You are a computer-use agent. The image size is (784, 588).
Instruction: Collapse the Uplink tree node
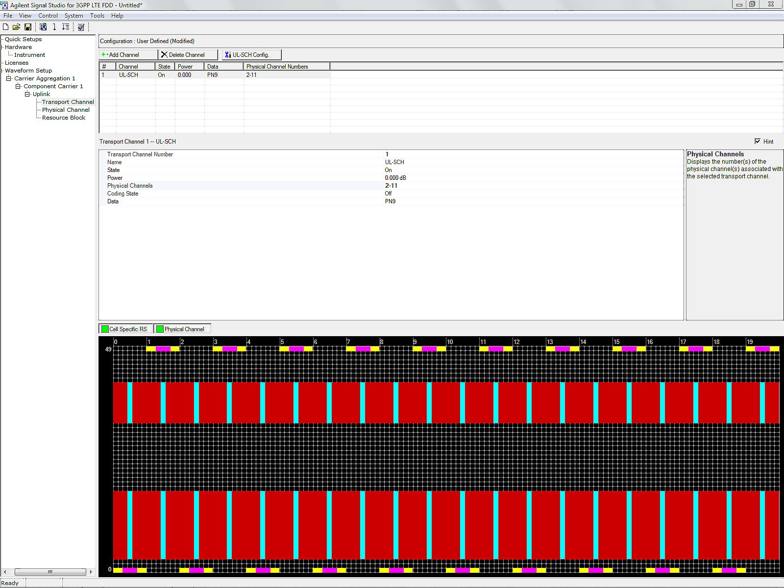pyautogui.click(x=27, y=94)
